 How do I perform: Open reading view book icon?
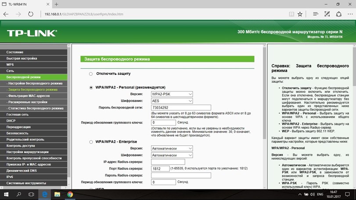point(291,14)
